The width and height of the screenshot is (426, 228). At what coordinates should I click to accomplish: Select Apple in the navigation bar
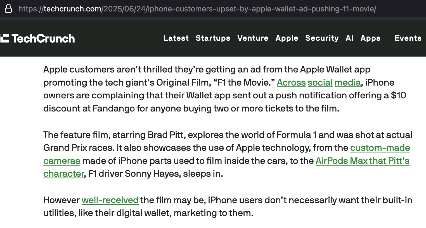[x=287, y=38]
